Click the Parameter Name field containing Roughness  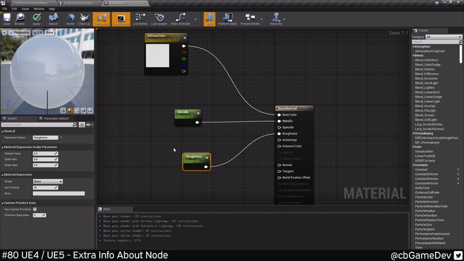point(45,137)
